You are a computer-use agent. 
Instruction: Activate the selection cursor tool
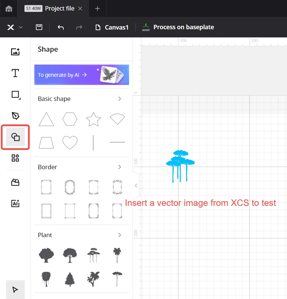click(x=15, y=289)
